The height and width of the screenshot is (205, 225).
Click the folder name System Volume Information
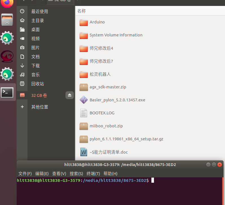click(116, 35)
